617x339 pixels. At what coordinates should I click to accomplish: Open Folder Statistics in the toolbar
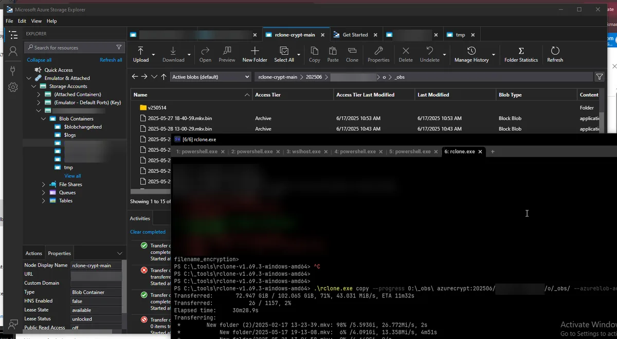click(x=521, y=54)
